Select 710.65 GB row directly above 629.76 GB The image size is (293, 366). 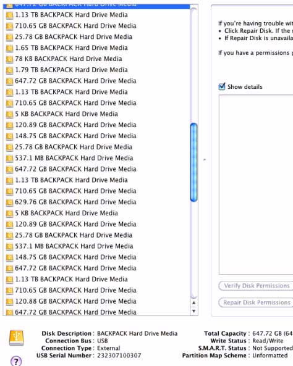96,191
